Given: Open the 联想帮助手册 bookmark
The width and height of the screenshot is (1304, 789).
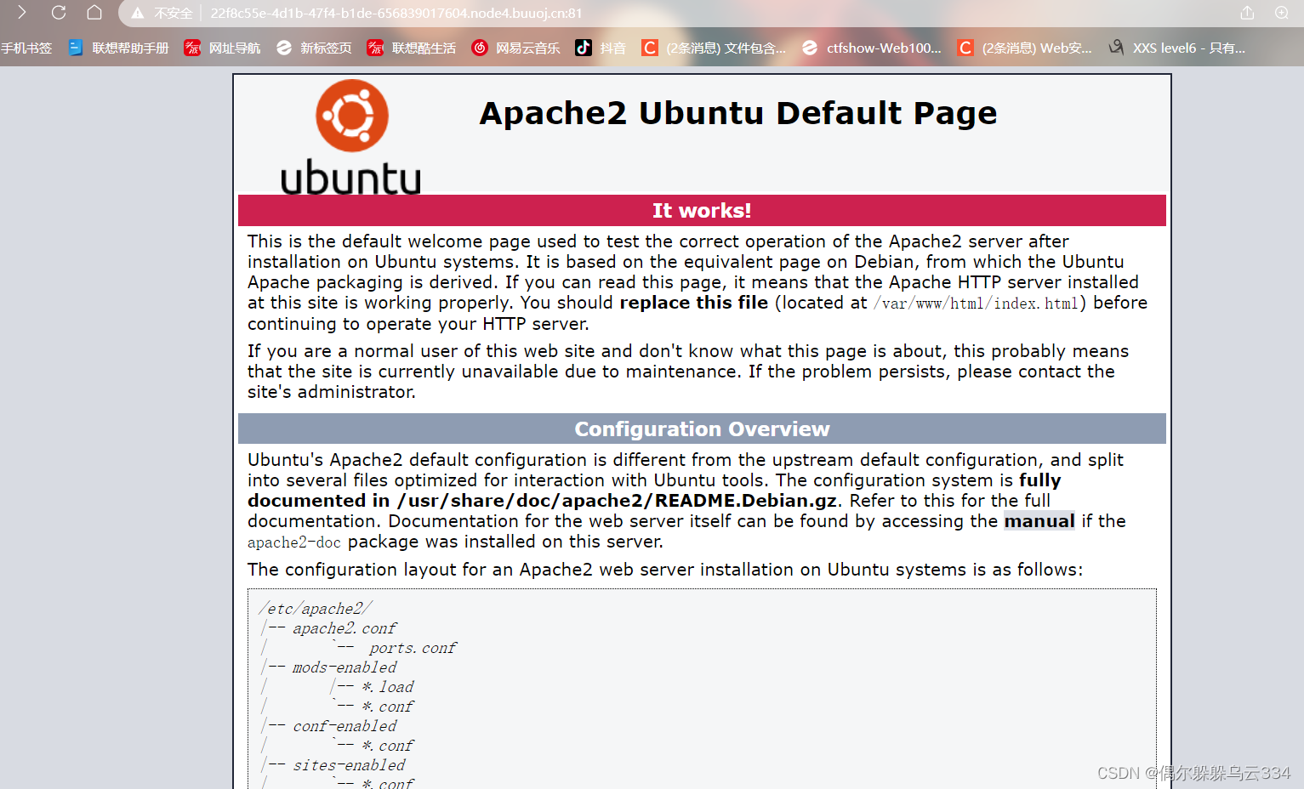Looking at the screenshot, I should point(130,48).
